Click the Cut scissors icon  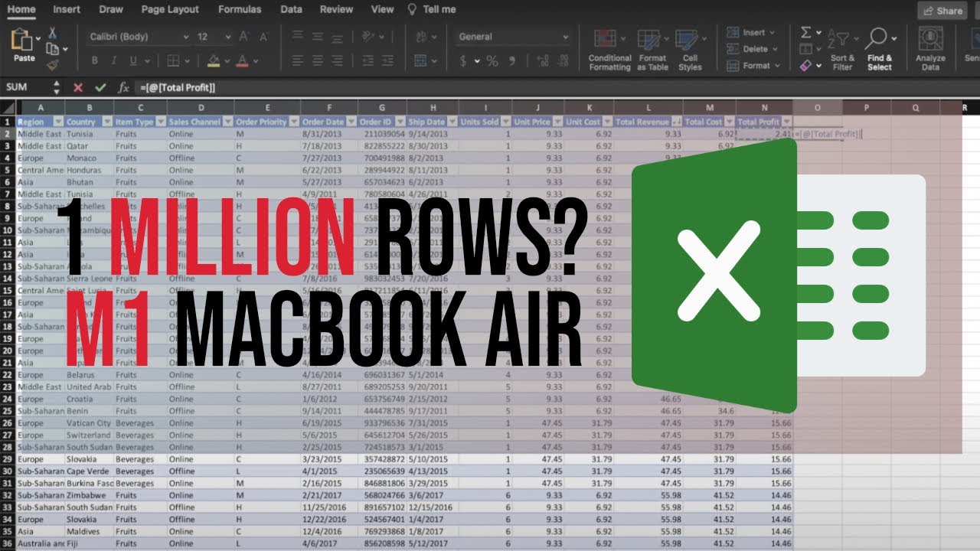(52, 33)
